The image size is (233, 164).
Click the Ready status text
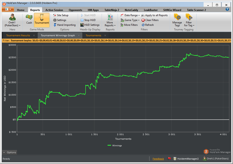click(x=6, y=159)
